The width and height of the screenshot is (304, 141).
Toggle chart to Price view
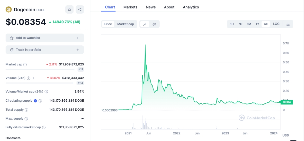(x=108, y=24)
